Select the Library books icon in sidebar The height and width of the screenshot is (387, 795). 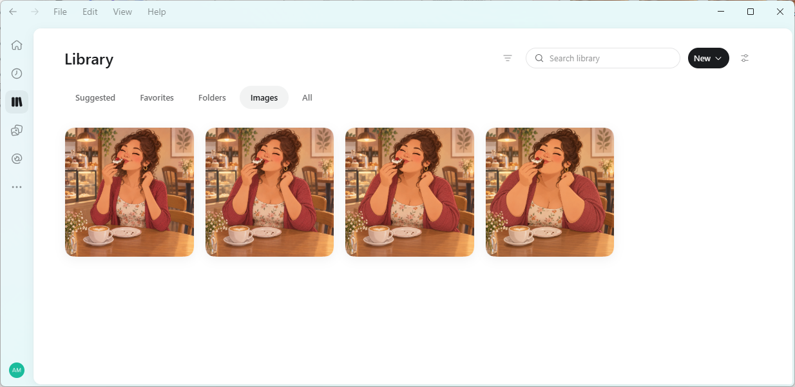coord(17,102)
